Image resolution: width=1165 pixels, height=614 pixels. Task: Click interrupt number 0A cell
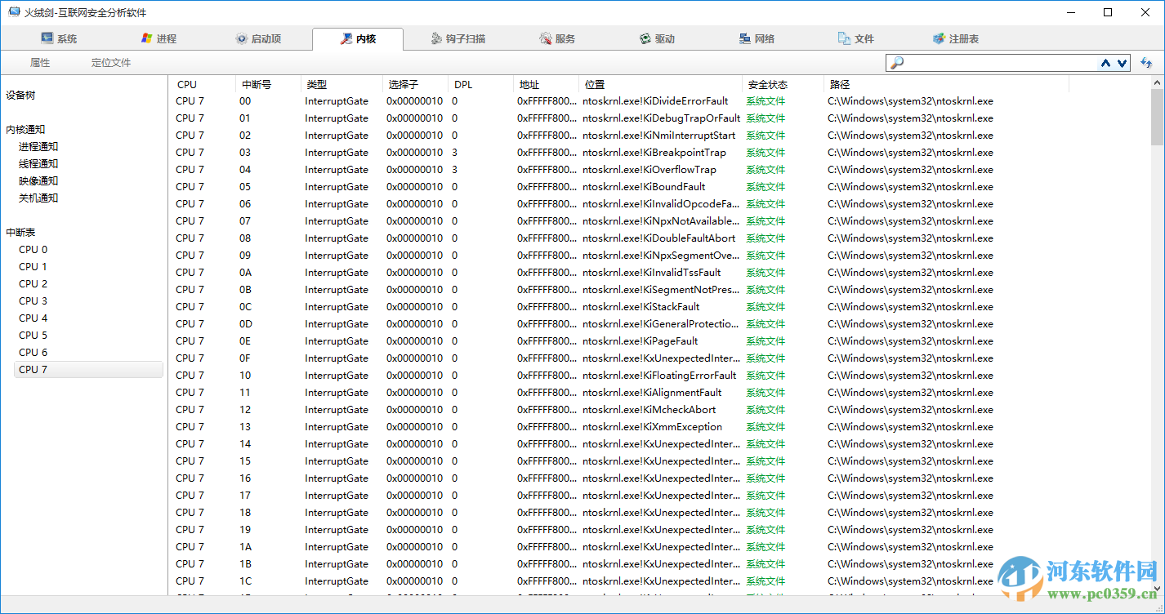tap(246, 273)
